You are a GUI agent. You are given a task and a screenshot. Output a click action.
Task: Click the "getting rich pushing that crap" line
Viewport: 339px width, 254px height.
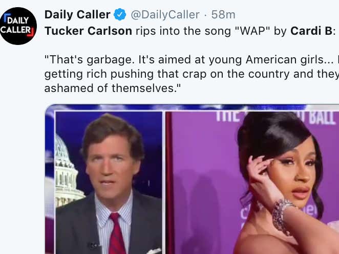point(192,74)
